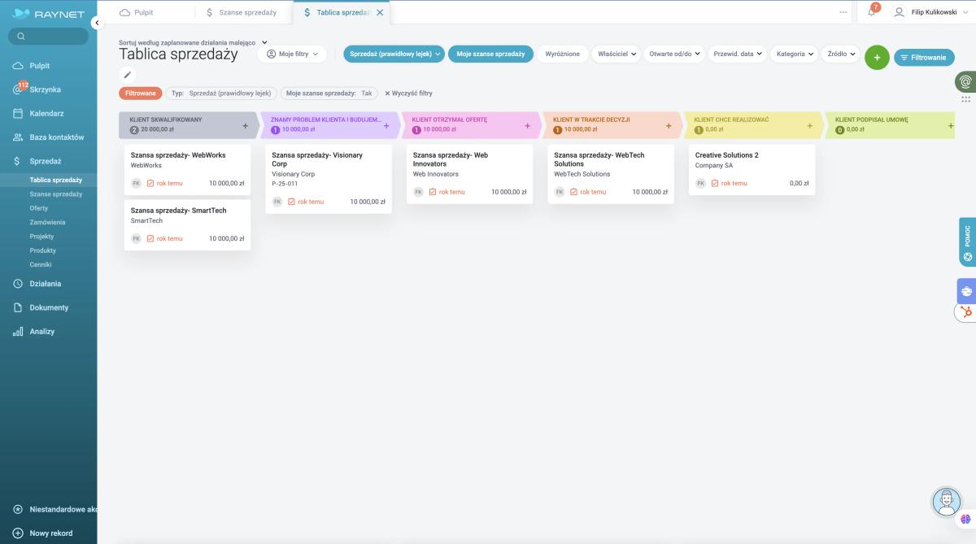Click the Filtrowanie button

(x=924, y=58)
